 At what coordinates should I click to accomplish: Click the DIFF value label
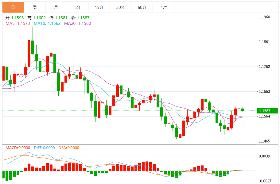coord(44,148)
